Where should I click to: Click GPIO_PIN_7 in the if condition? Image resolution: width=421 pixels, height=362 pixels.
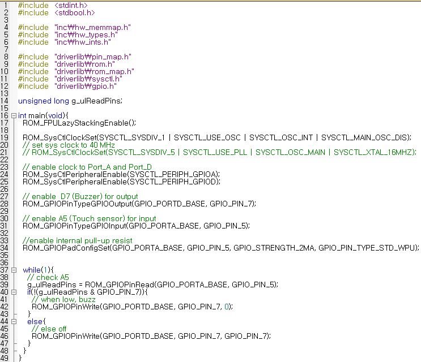(x=118, y=292)
